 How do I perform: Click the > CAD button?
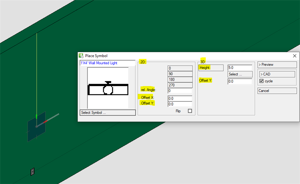point(277,74)
